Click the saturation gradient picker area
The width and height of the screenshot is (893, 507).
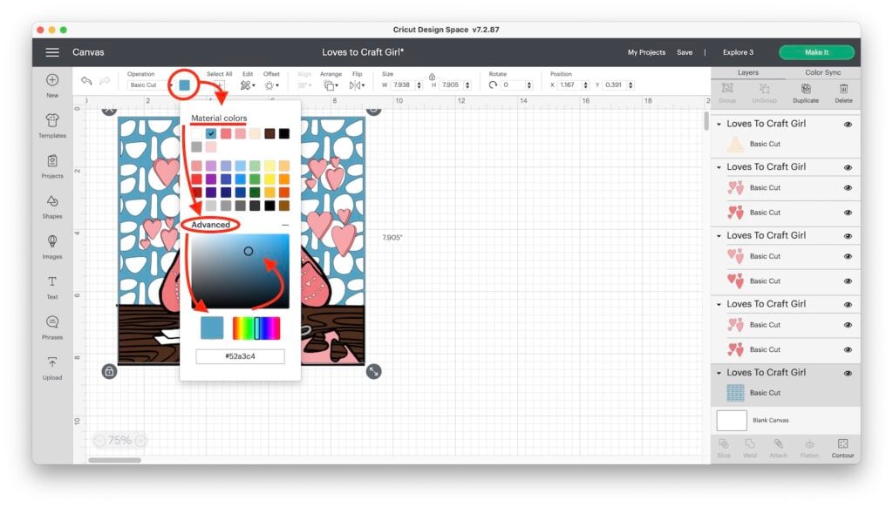[x=240, y=271]
